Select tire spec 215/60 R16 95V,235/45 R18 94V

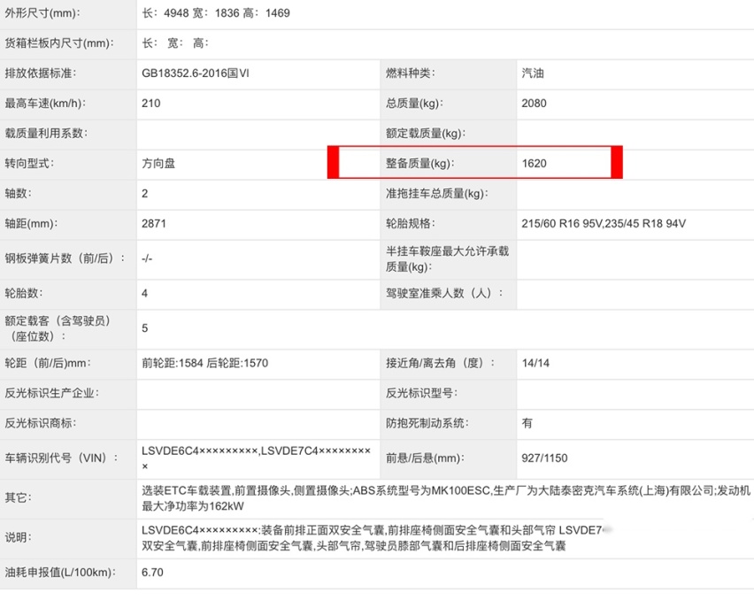604,224
